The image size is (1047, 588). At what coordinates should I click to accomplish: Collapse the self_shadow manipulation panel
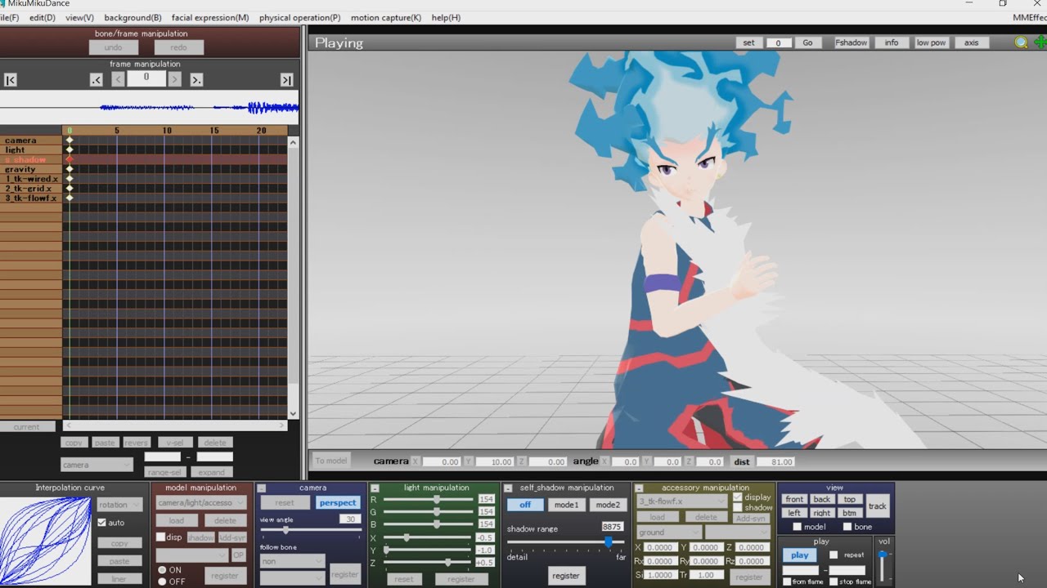508,488
